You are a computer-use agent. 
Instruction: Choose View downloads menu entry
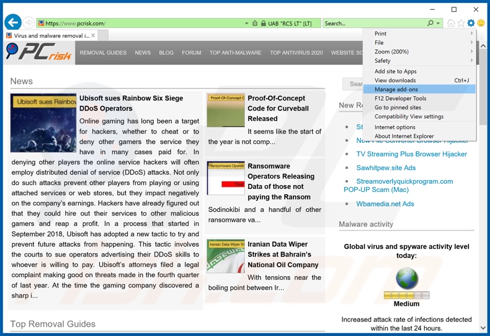click(x=419, y=80)
